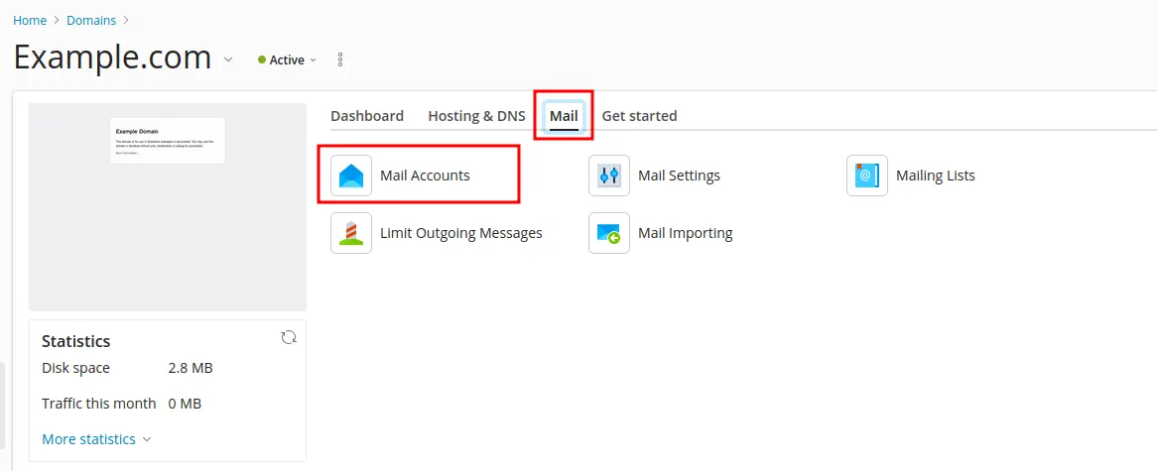Open the three-dot menu beside Active status

(340, 59)
